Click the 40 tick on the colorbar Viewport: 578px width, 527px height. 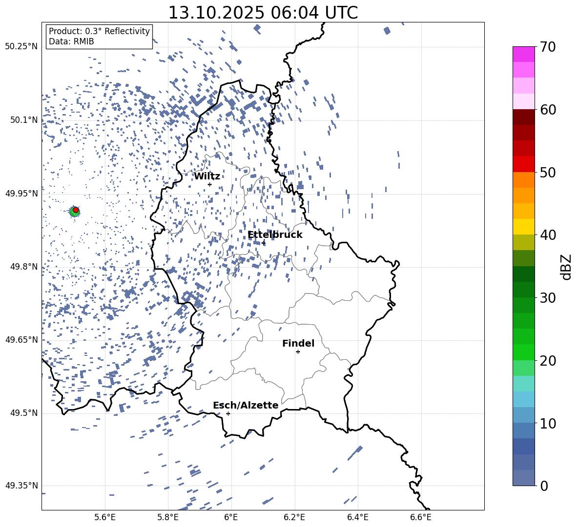pos(548,235)
